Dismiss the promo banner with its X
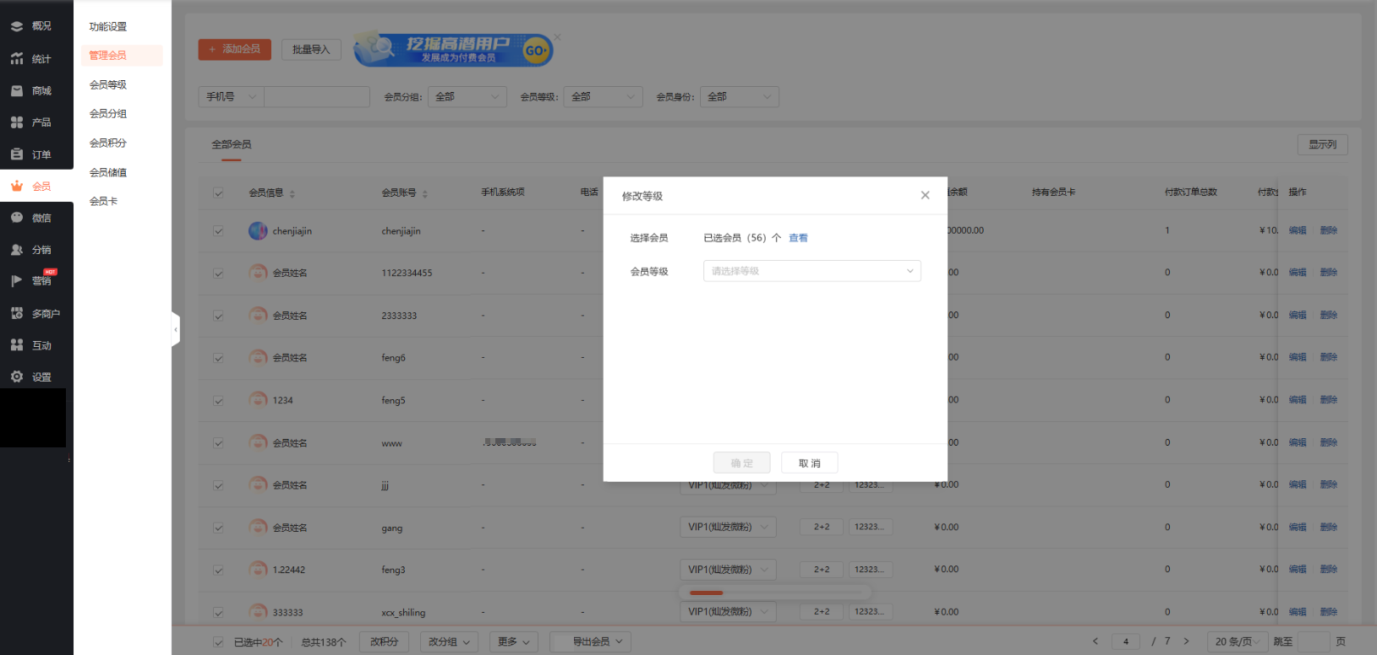 557,37
